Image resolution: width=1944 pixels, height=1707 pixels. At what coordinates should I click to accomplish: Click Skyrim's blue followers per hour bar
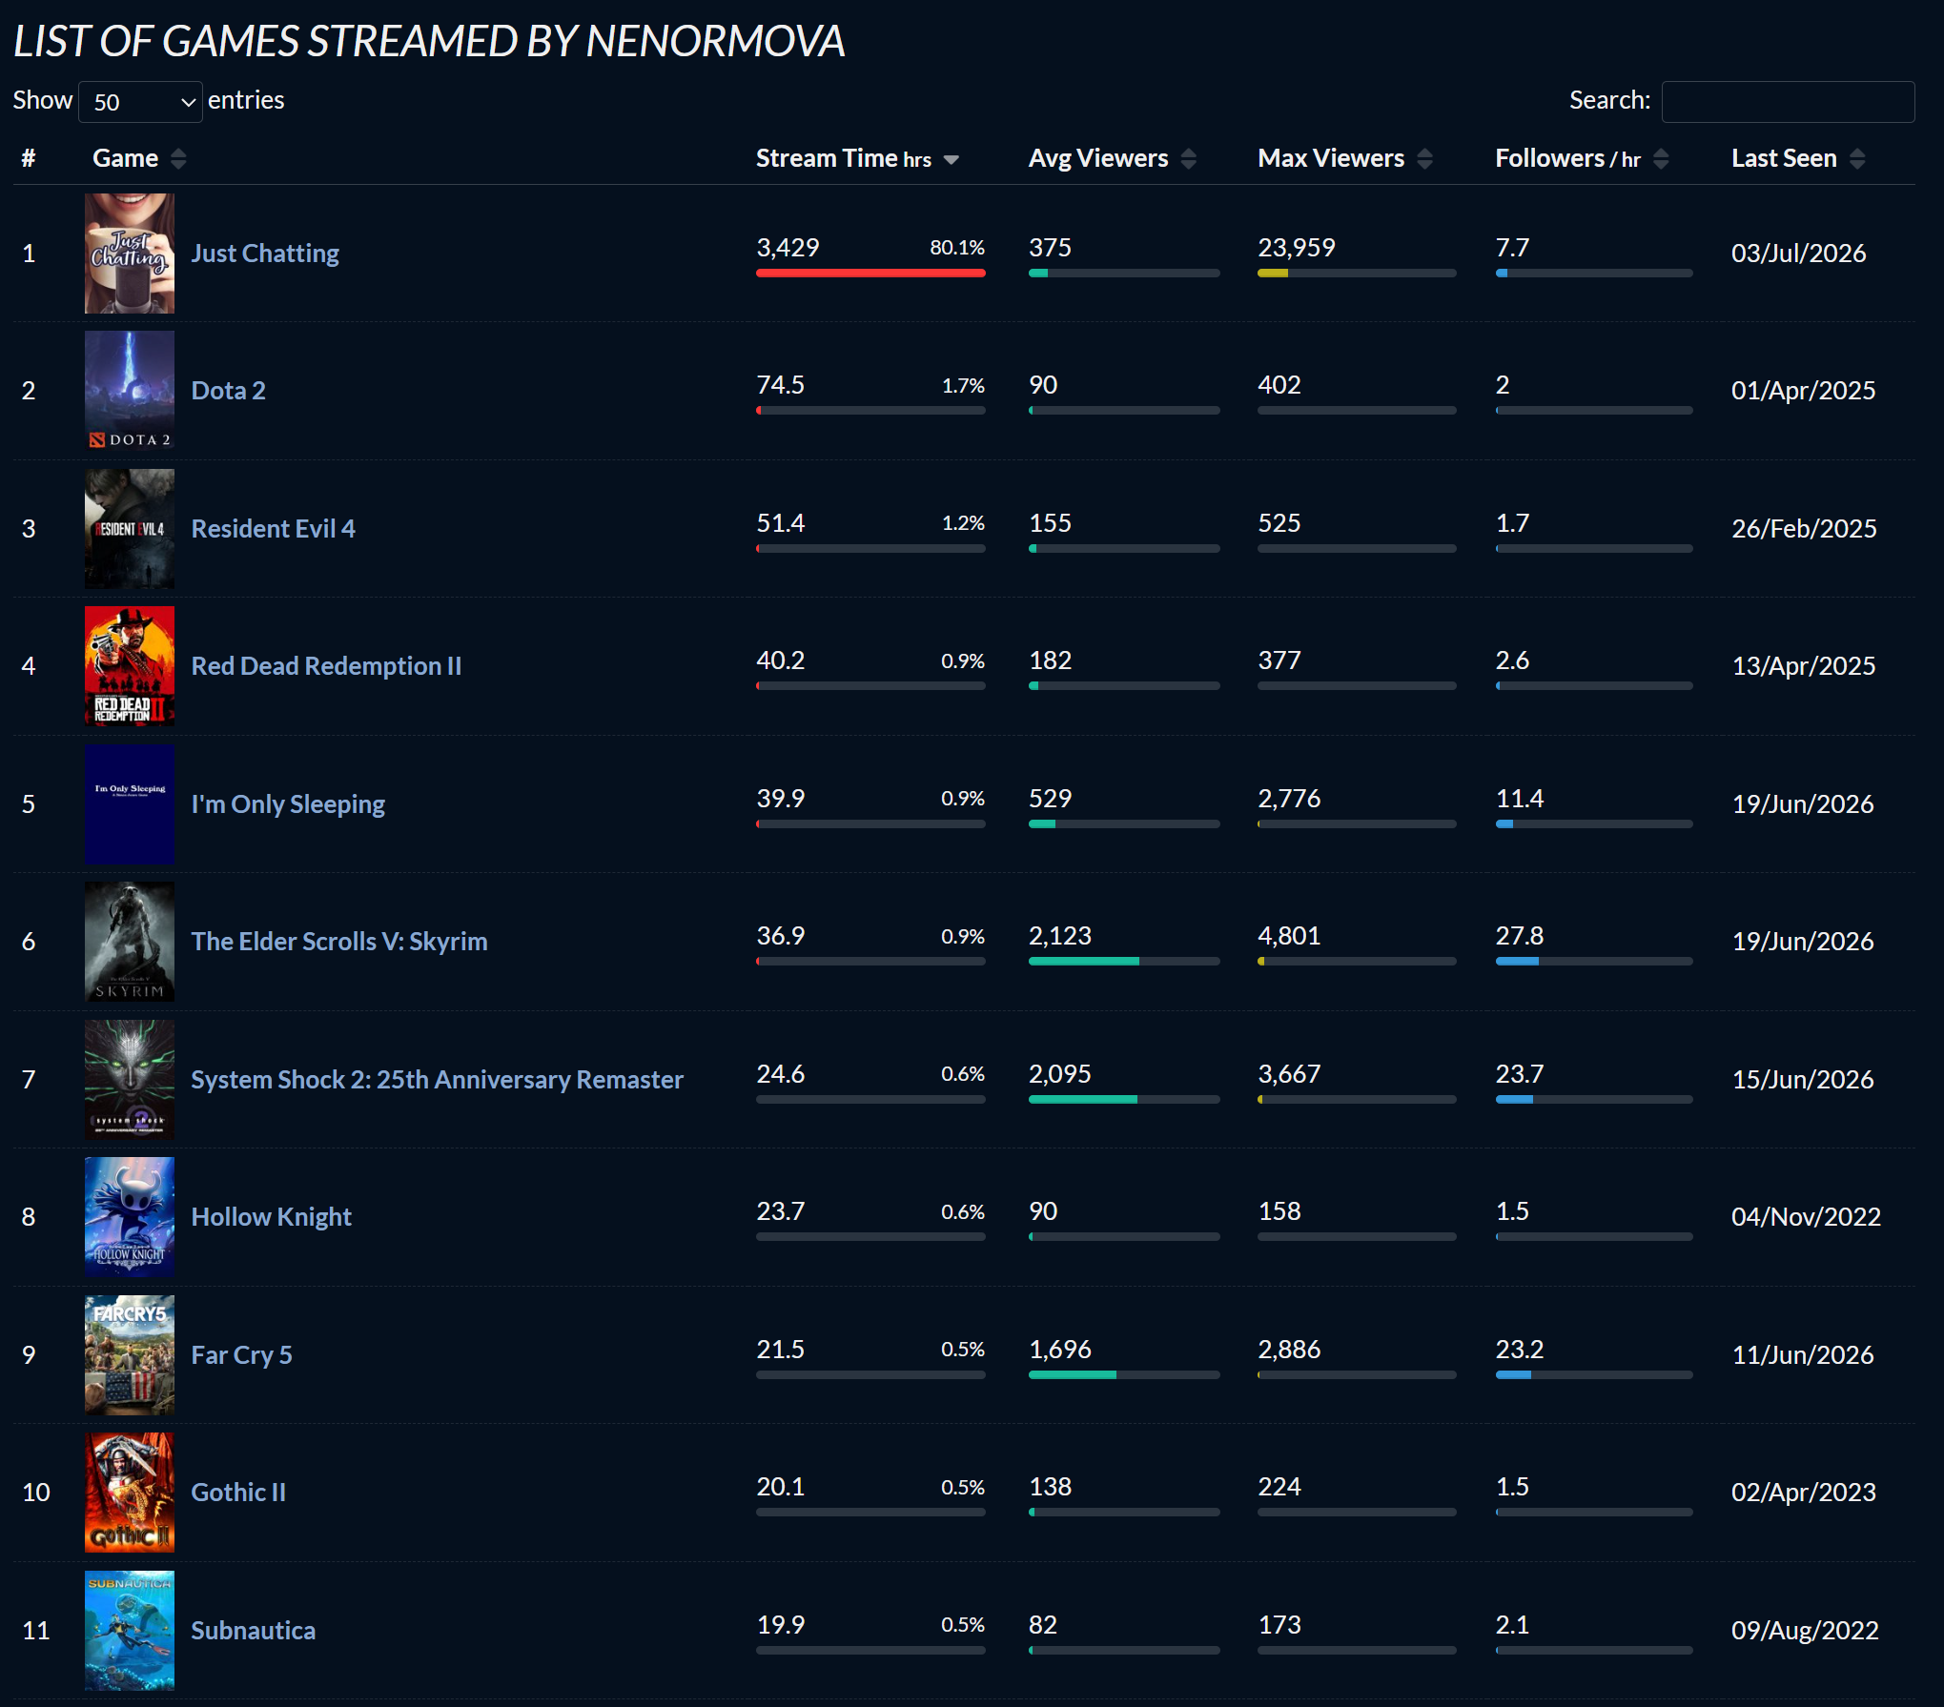point(1517,962)
